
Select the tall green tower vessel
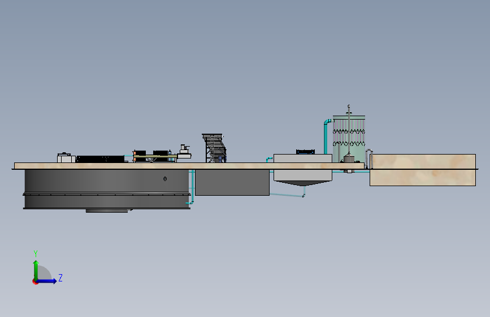349,139
